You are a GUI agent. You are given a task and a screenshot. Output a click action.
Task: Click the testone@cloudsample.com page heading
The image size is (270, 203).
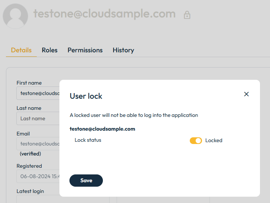(x=104, y=14)
